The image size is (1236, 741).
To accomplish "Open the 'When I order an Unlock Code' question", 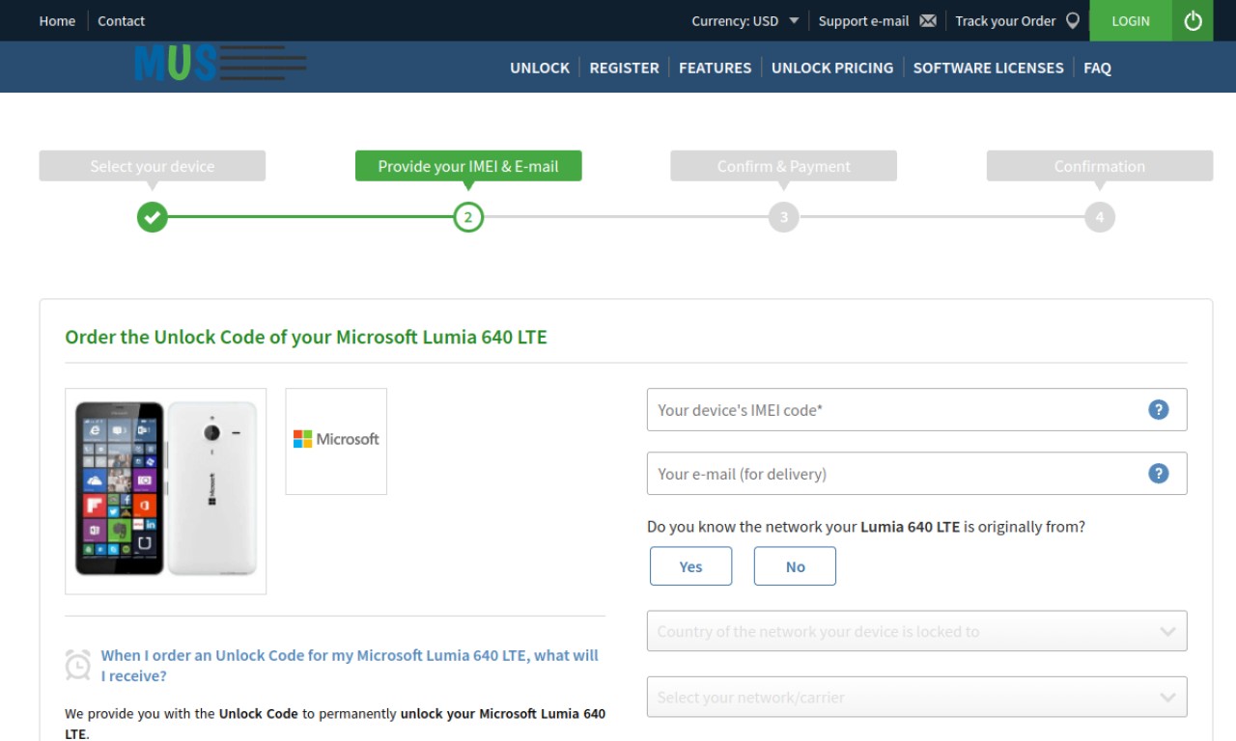I will click(x=350, y=666).
